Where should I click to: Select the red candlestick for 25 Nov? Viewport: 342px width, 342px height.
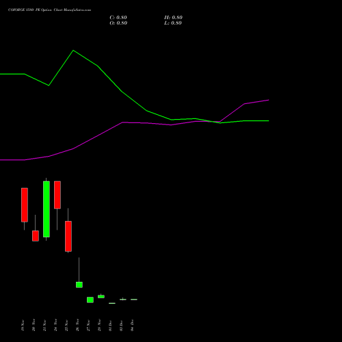pyautogui.click(x=68, y=236)
